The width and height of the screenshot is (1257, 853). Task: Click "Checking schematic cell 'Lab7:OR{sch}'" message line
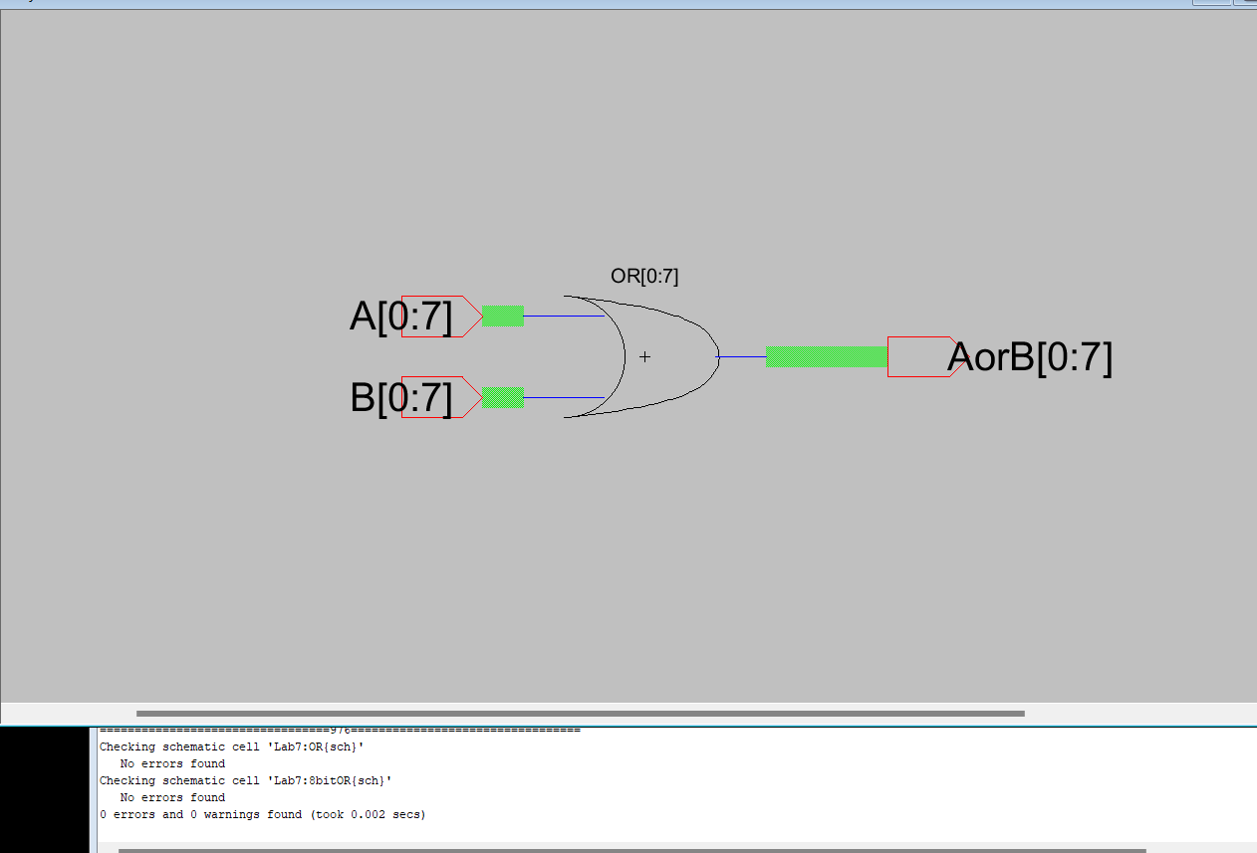[x=232, y=746]
